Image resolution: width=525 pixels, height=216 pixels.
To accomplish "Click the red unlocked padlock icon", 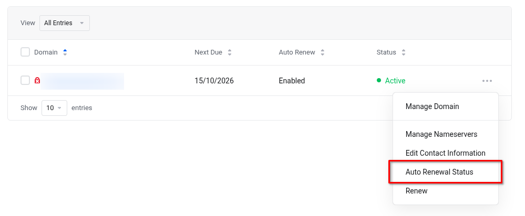I will tap(37, 81).
